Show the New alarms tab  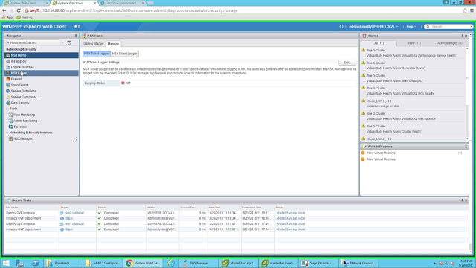[414, 43]
